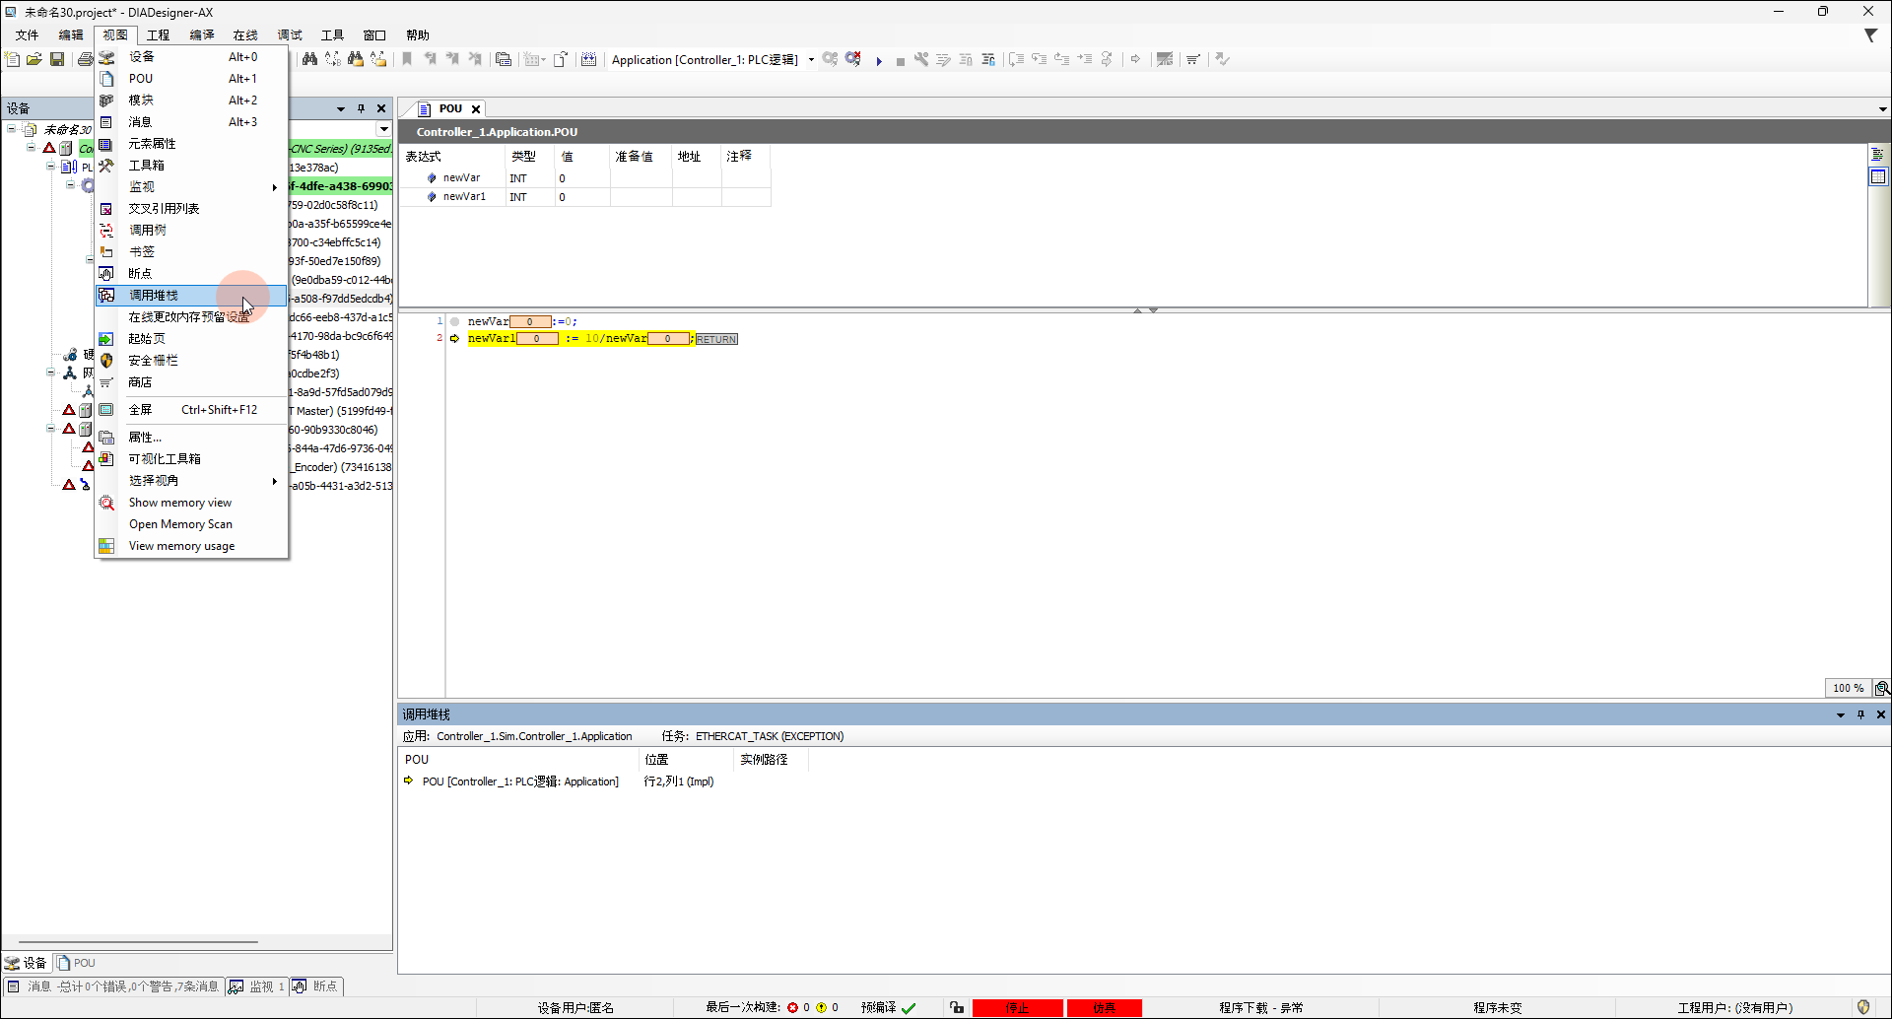The image size is (1892, 1019).
Task: Collapse the 未命名30 project tree root
Action: click(12, 129)
